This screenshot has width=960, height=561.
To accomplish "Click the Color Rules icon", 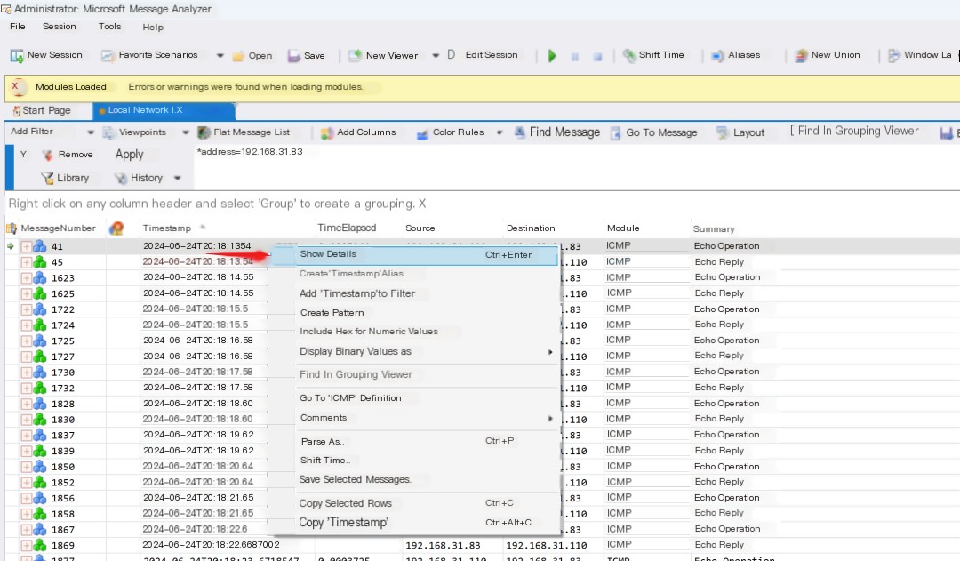I will pyautogui.click(x=422, y=133).
